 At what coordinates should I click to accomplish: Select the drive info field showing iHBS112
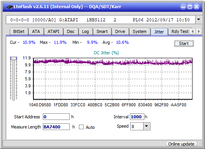click(x=101, y=20)
